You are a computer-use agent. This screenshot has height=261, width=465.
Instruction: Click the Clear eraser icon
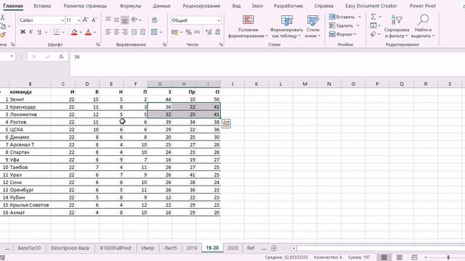[x=373, y=34]
